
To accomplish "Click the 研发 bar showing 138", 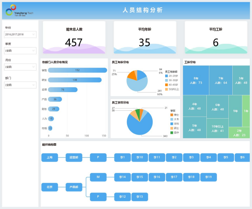I will pyautogui.click(x=75, y=80).
